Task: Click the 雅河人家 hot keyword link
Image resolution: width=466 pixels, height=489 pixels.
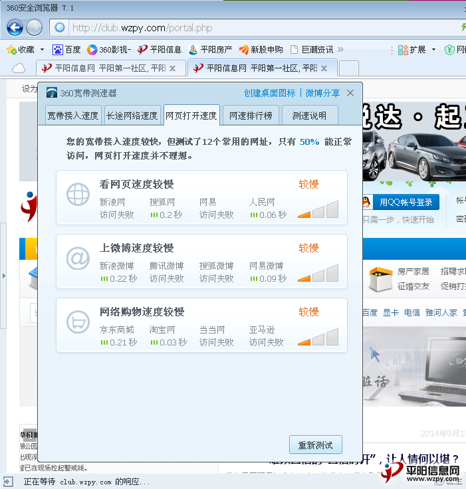Action: (441, 312)
